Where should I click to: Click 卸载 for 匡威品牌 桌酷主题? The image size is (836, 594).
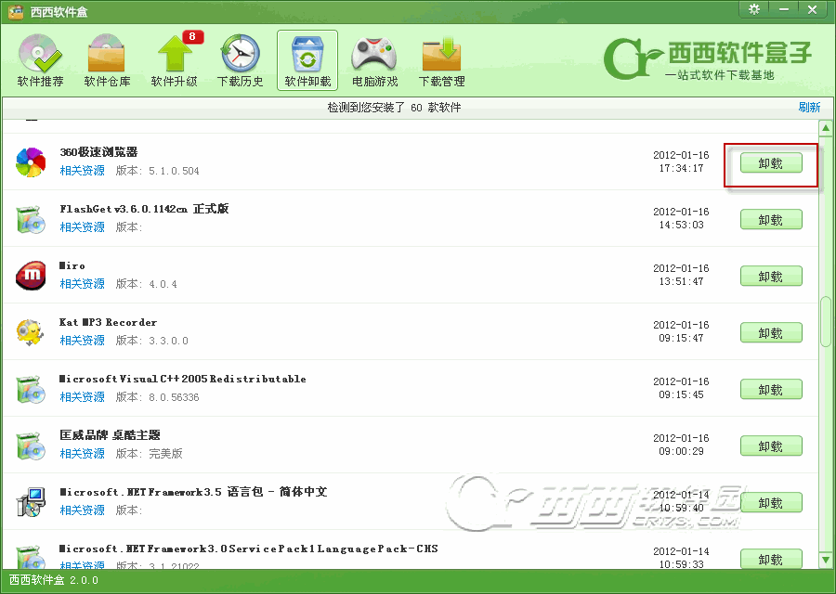click(771, 445)
